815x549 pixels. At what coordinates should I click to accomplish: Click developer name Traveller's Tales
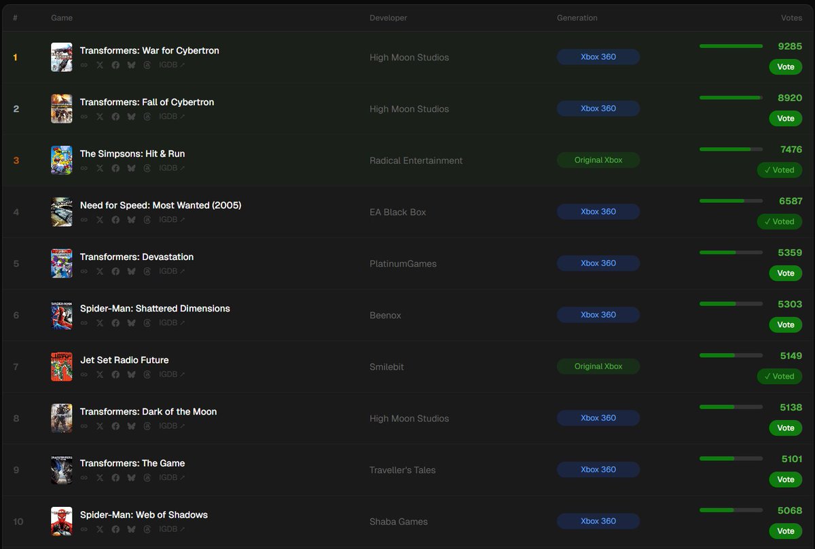click(x=403, y=470)
